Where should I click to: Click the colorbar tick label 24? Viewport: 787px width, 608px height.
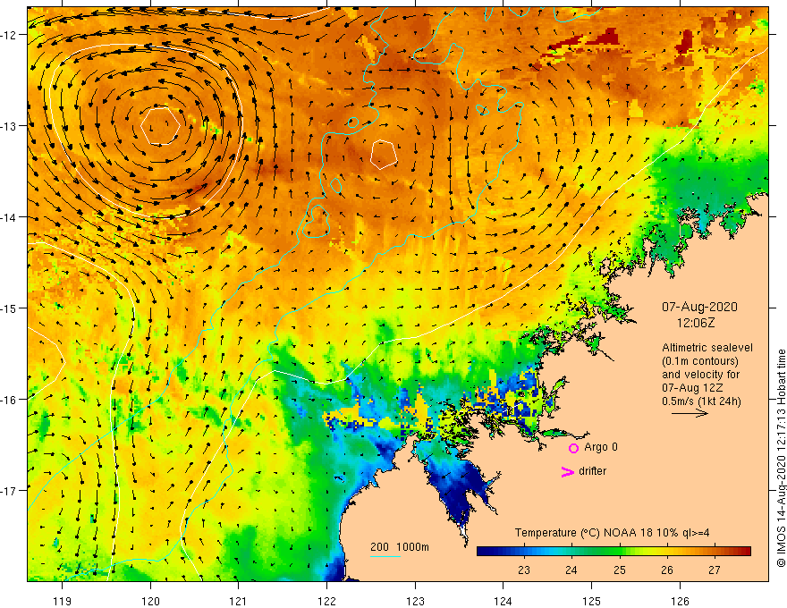click(571, 570)
